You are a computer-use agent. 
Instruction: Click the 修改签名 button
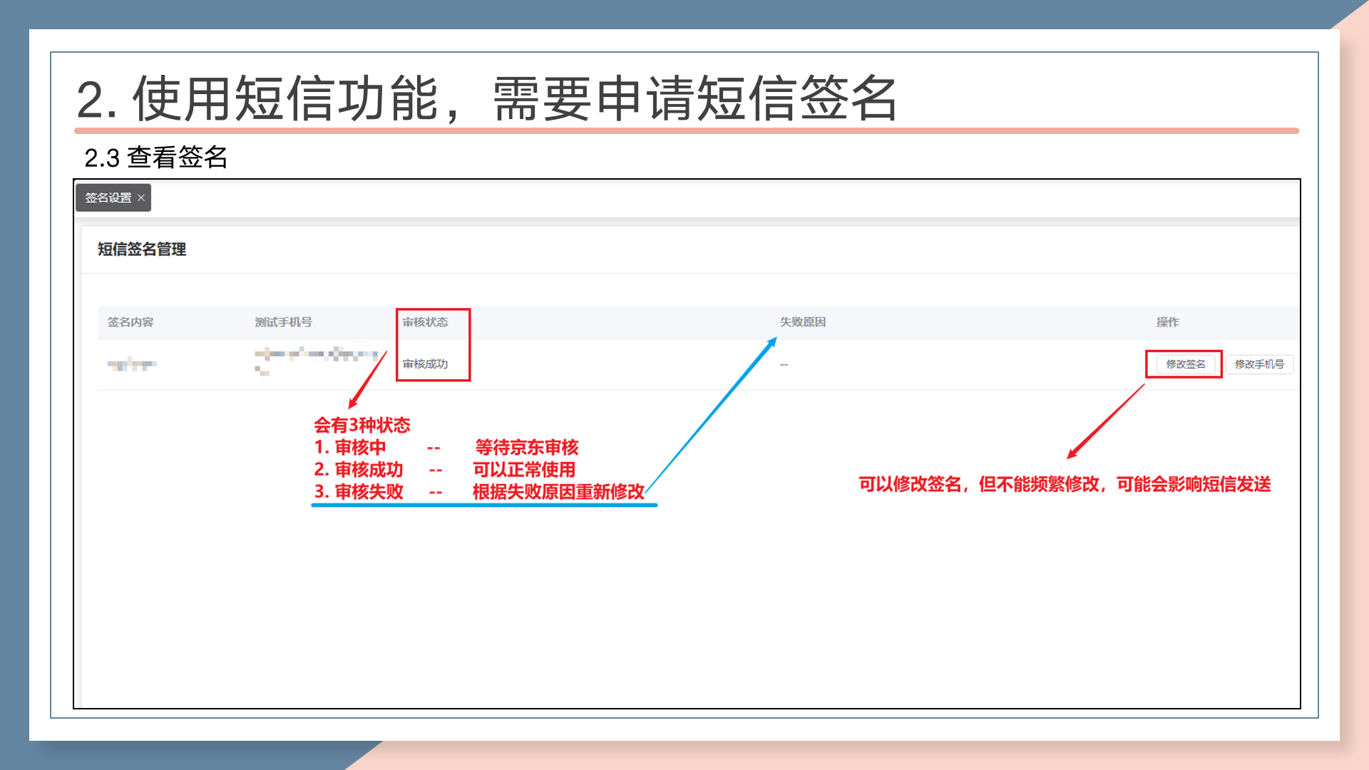click(1185, 364)
